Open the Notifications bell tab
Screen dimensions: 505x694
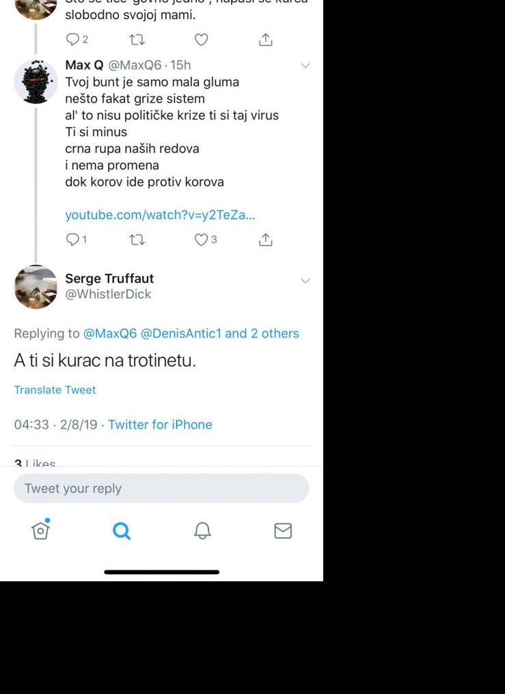coord(202,531)
